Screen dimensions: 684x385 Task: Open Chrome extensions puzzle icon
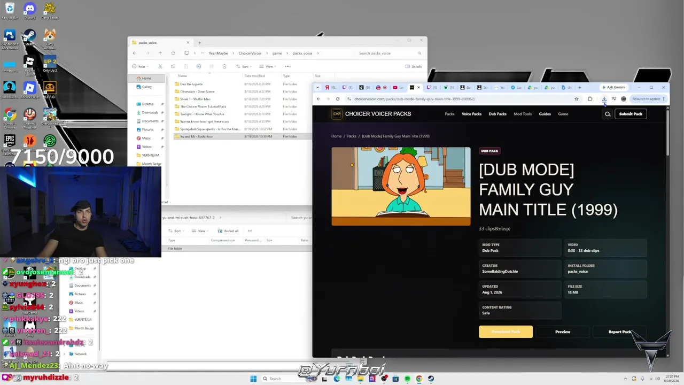590,99
